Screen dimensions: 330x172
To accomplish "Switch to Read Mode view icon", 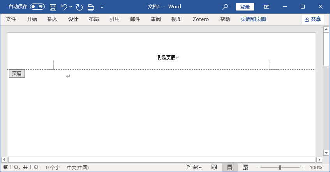I will point(214,167).
